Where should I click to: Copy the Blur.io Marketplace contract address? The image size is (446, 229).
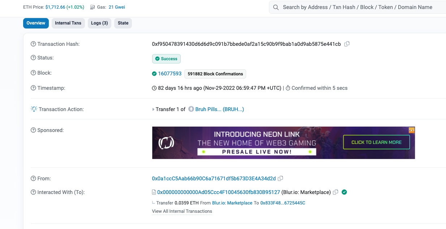click(x=335, y=192)
